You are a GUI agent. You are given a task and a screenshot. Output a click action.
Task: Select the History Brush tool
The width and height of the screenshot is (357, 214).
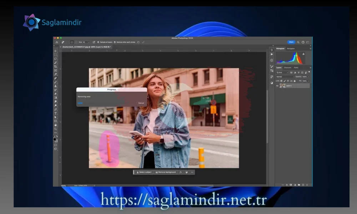pos(56,90)
